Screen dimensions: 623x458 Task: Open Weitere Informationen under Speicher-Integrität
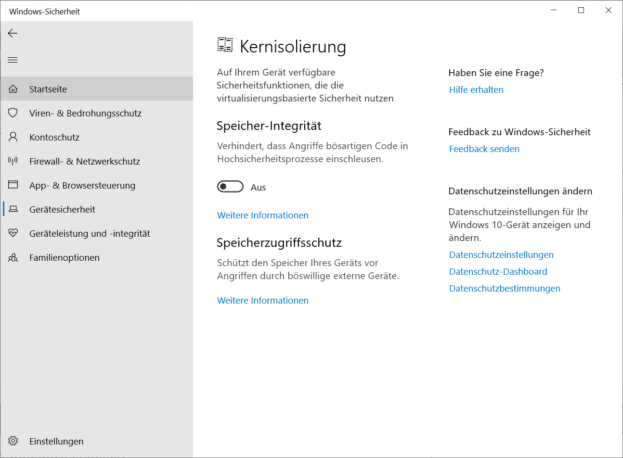tap(263, 216)
